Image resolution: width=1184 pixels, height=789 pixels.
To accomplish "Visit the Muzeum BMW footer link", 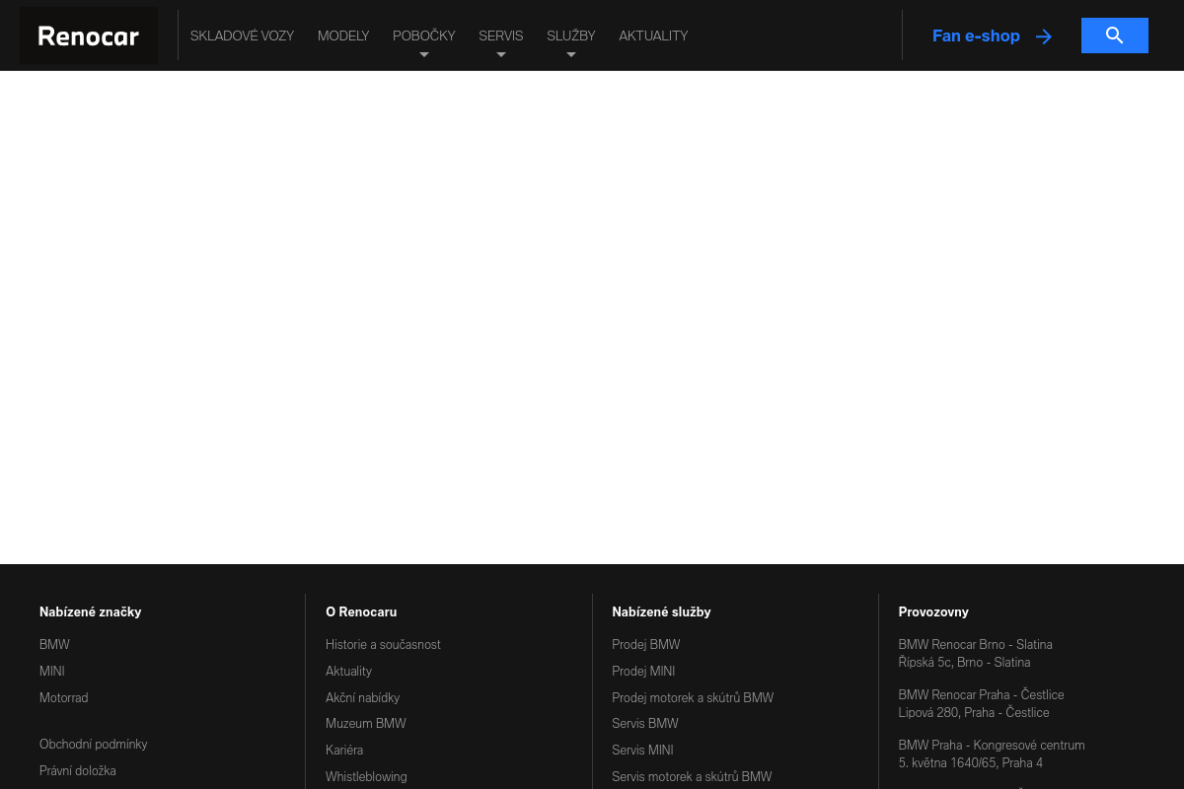I will (x=365, y=723).
